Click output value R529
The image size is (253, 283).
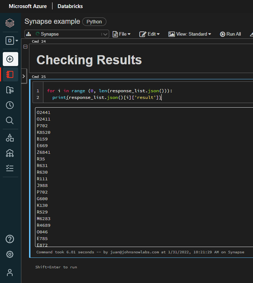(42, 212)
